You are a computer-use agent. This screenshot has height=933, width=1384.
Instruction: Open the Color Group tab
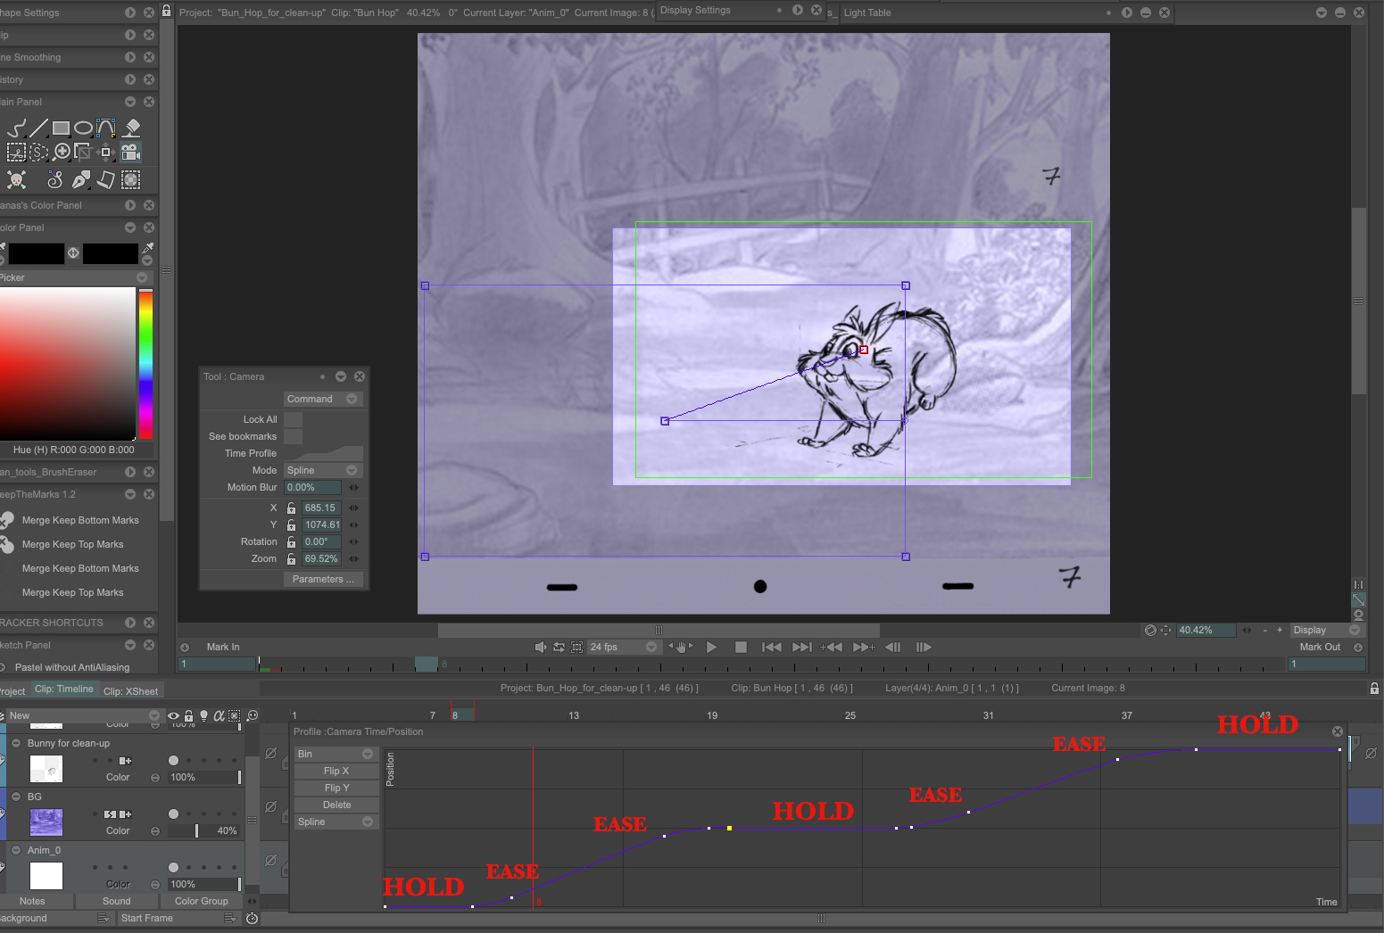click(202, 901)
